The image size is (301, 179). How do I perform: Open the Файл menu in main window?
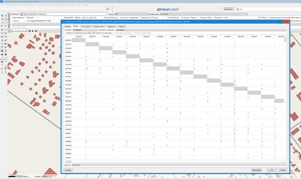[2, 5]
